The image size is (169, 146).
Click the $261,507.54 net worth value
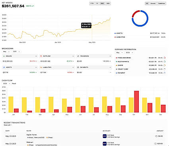13,6
